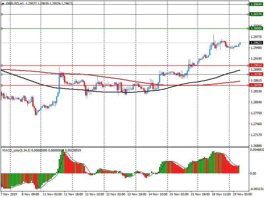Click the black current price label 1.29623
264x198 pixels.
[x=256, y=43]
